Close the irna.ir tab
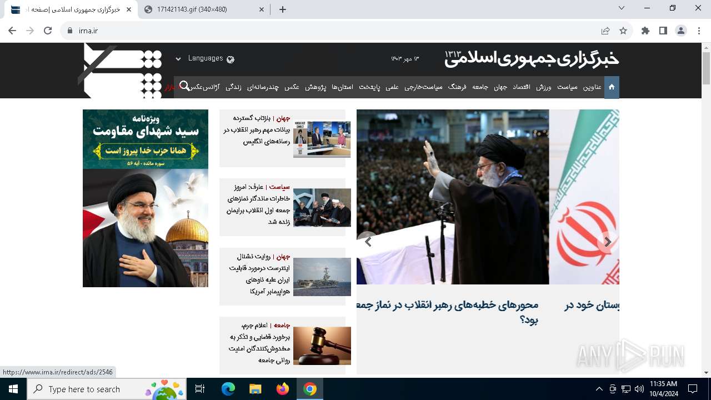 coord(129,9)
